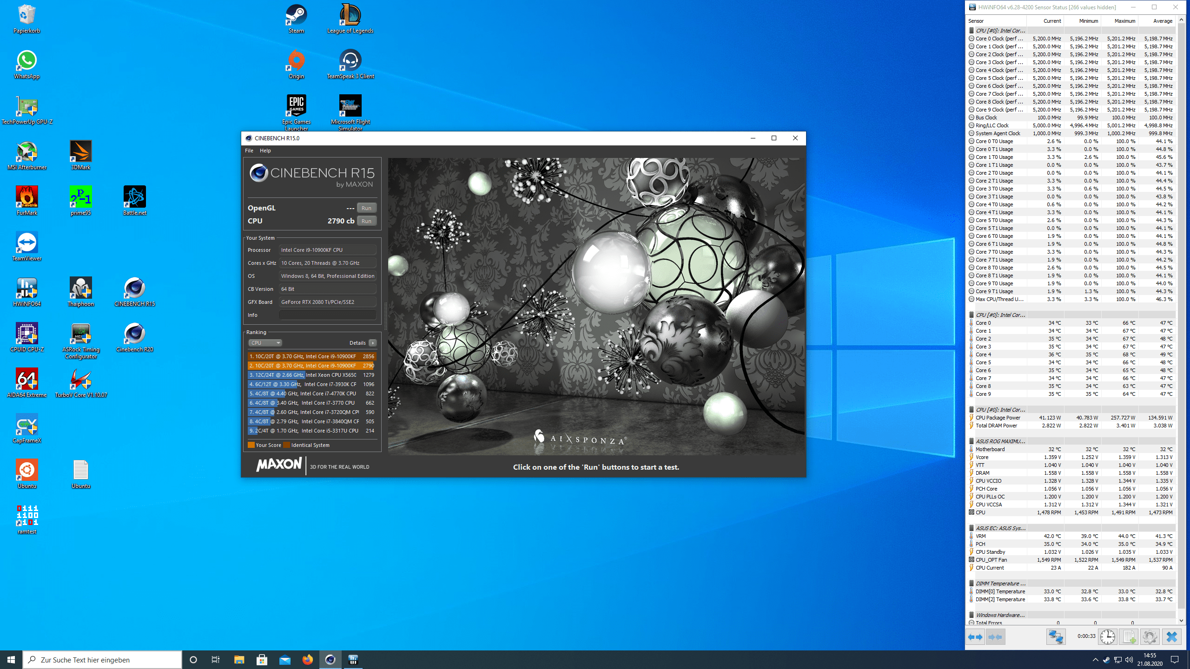Select the Origin desktop icon
Image resolution: width=1190 pixels, height=669 pixels.
[296, 65]
